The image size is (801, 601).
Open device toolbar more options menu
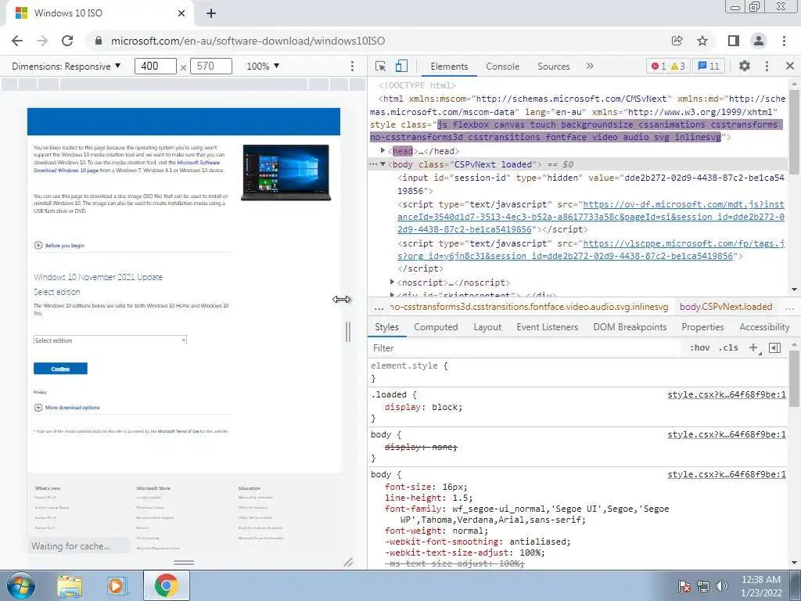click(x=352, y=66)
